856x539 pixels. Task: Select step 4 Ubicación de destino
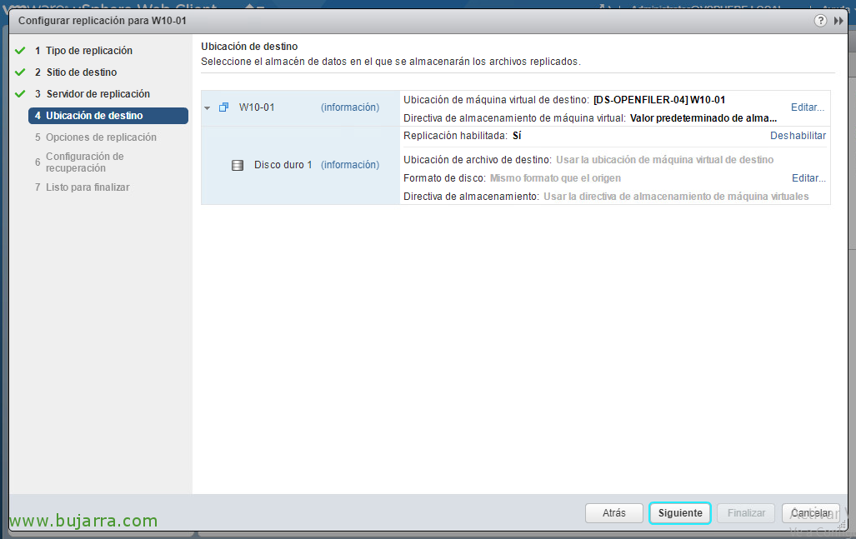93,116
